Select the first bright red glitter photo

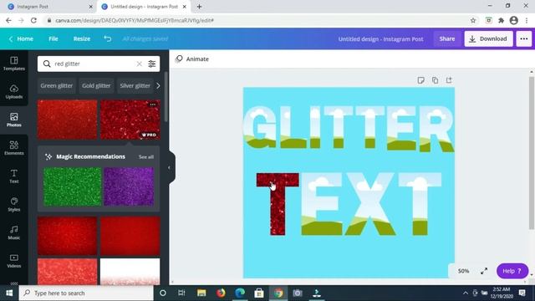coord(67,120)
